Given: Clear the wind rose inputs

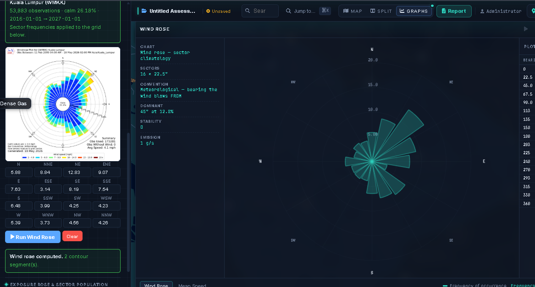Looking at the screenshot, I should point(72,236).
